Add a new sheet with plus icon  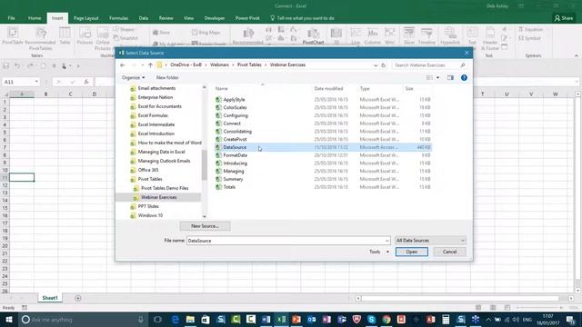[78, 298]
